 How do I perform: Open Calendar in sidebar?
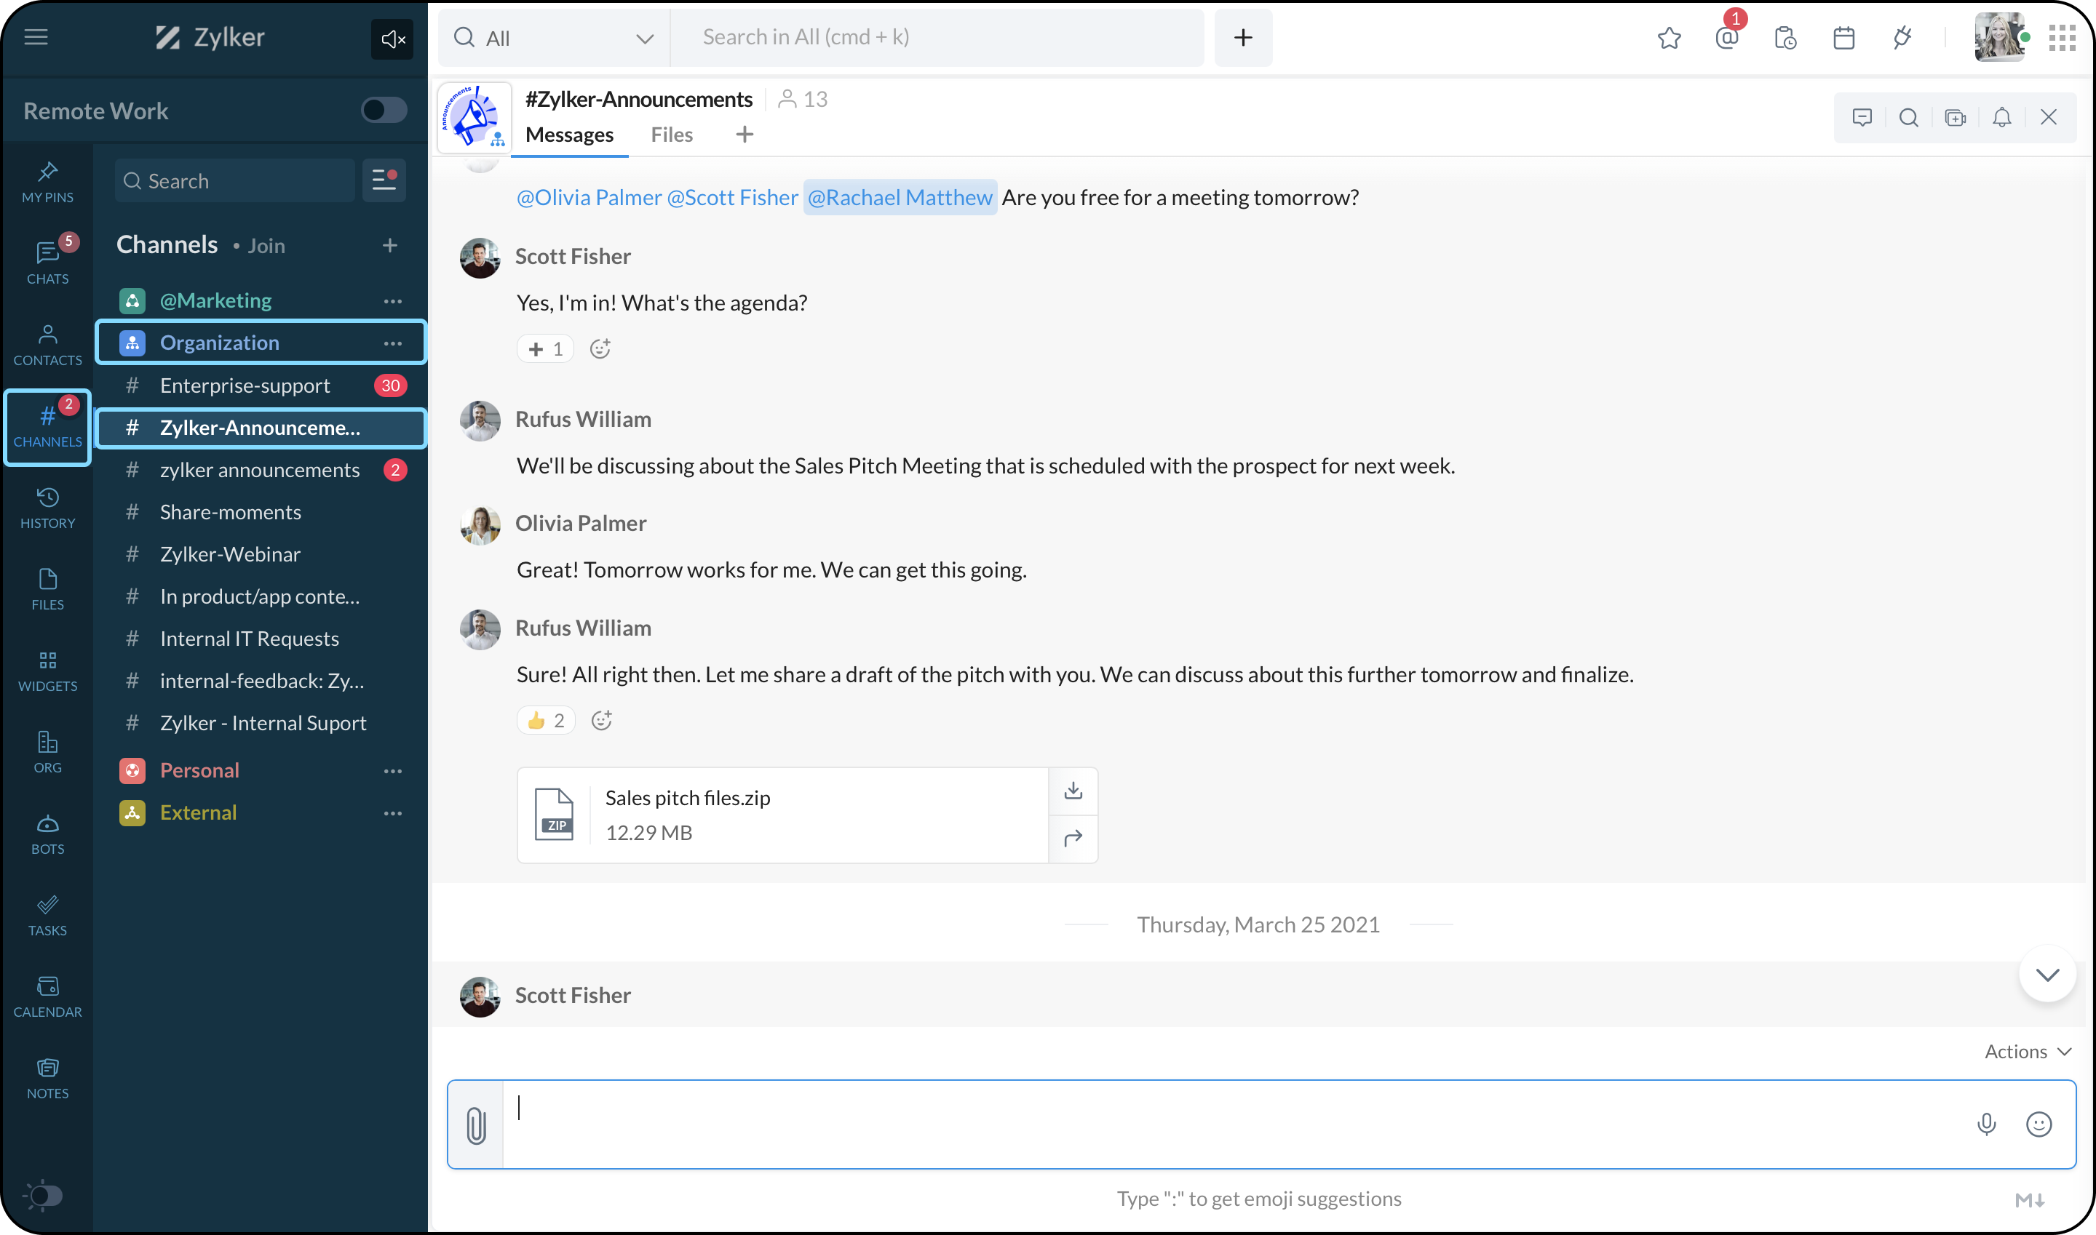tap(47, 997)
